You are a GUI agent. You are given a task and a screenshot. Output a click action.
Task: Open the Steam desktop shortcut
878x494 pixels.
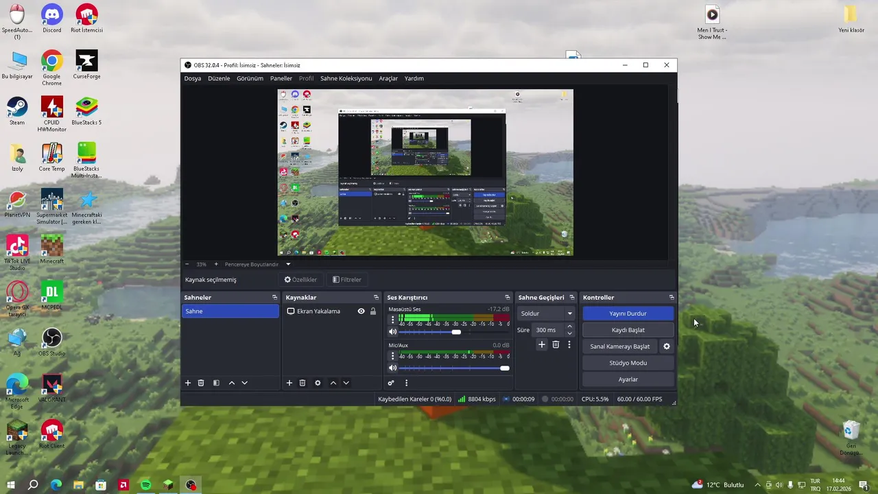[x=17, y=111]
